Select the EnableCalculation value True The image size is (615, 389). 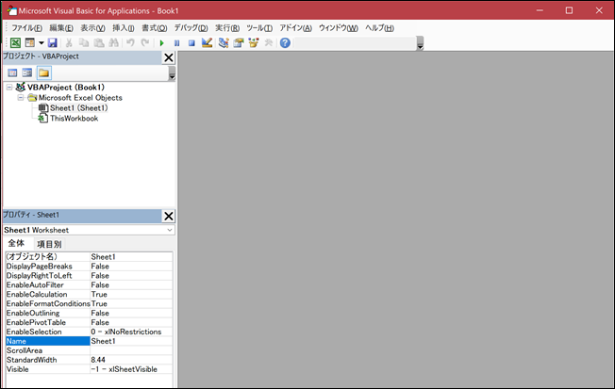(131, 294)
